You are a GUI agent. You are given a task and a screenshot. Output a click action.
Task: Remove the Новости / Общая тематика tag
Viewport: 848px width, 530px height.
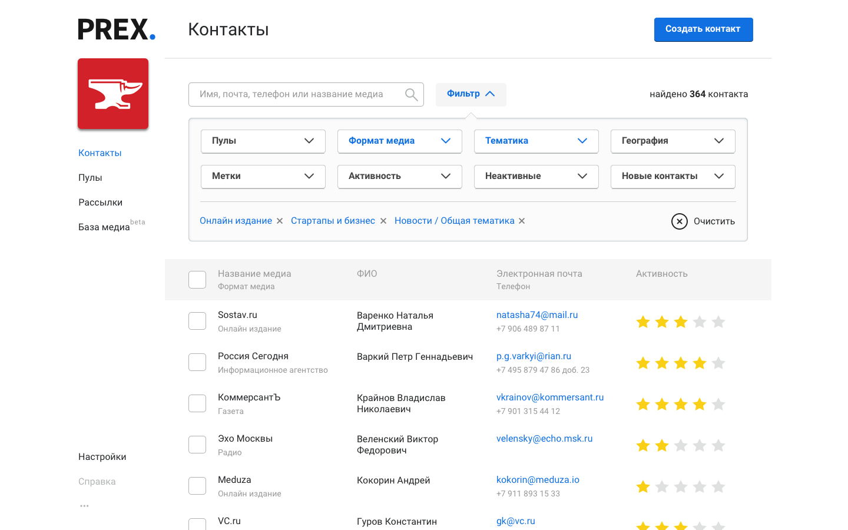(522, 221)
